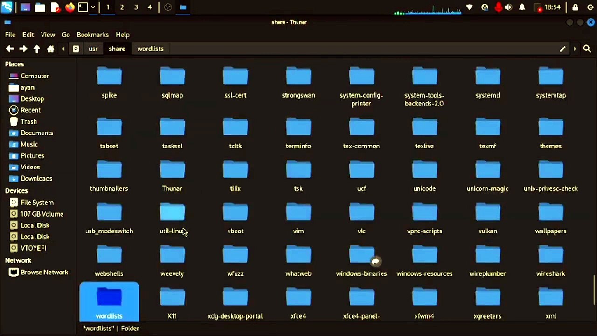Click the 18:54 clock in the panel
Screen dimensions: 597x336
553,7
